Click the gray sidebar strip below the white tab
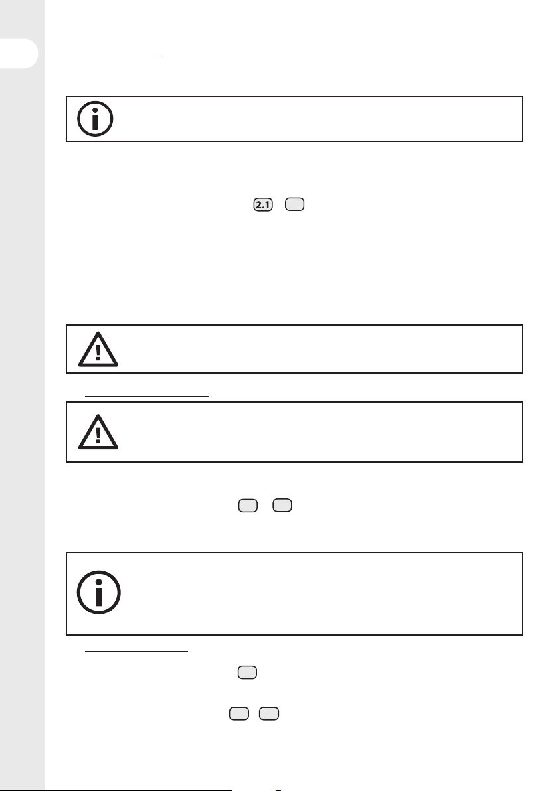This screenshot has width=558, height=791. pos(22,429)
